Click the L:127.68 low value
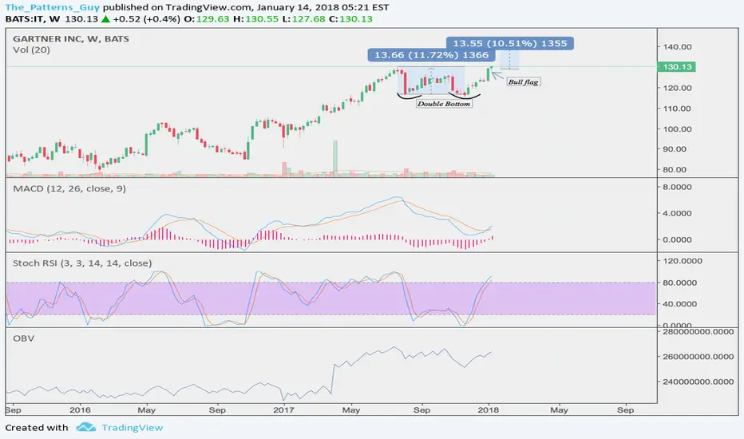The height and width of the screenshot is (439, 744). (x=303, y=19)
